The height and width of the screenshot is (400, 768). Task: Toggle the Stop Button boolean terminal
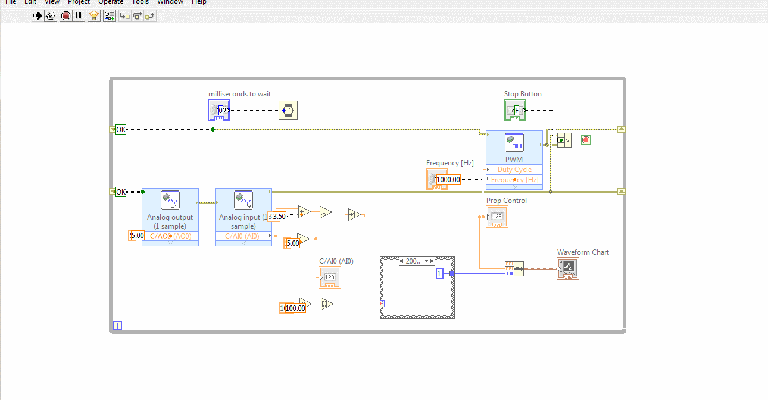click(514, 110)
